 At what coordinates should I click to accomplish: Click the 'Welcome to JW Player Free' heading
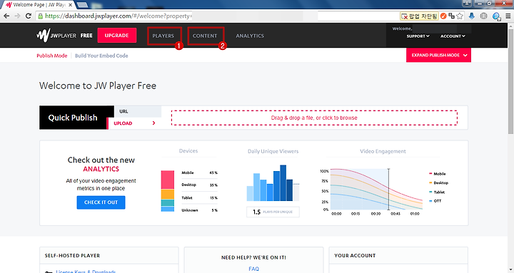[98, 86]
